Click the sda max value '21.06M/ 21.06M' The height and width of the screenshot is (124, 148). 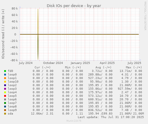click(x=132, y=114)
